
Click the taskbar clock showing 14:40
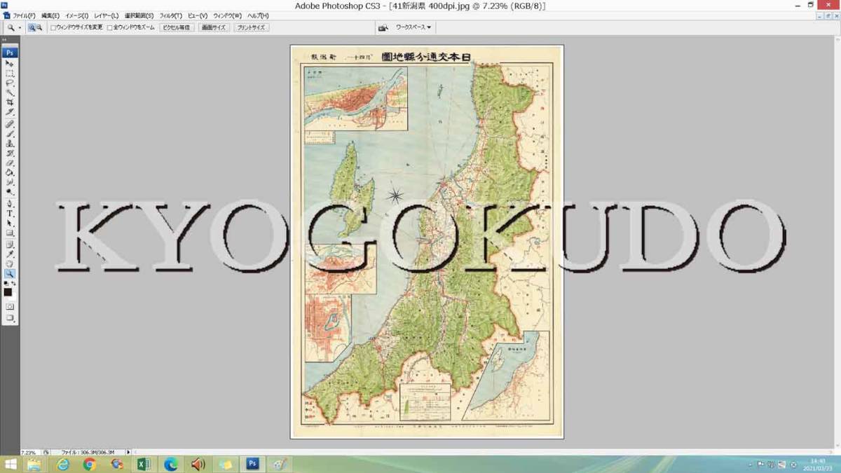click(x=817, y=464)
